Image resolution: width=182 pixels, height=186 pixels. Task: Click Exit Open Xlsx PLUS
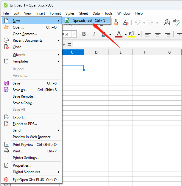coord(28,180)
